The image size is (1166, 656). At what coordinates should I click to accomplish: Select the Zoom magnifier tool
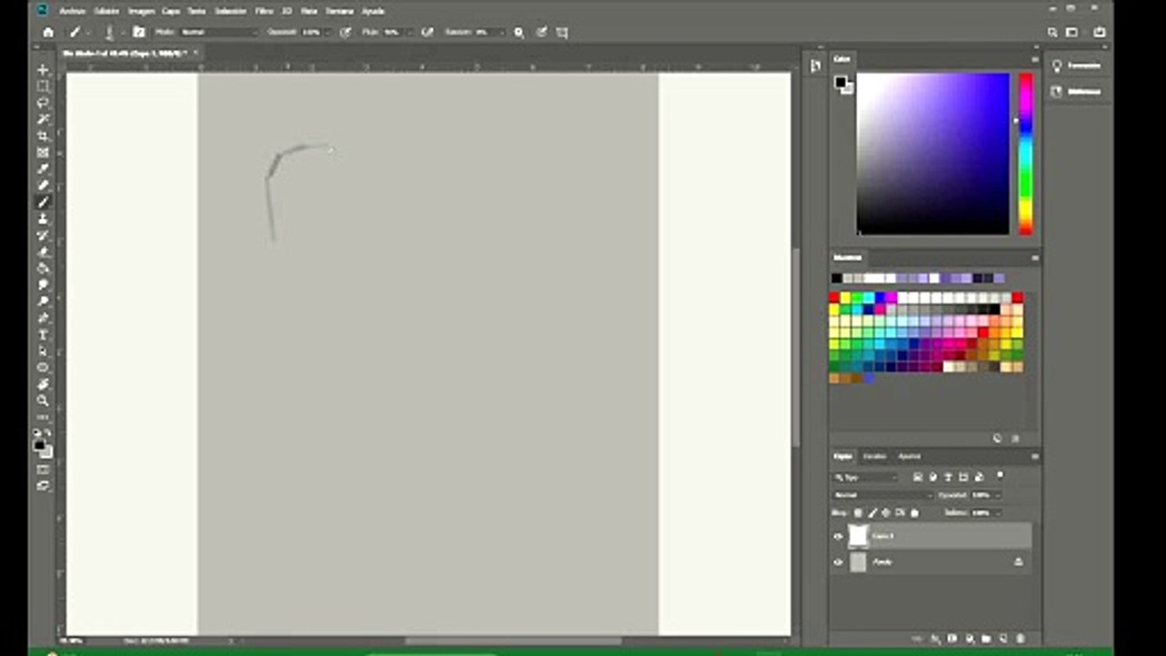tap(43, 400)
